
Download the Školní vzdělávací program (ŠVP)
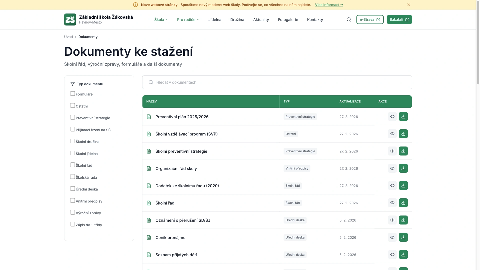pyautogui.click(x=403, y=134)
